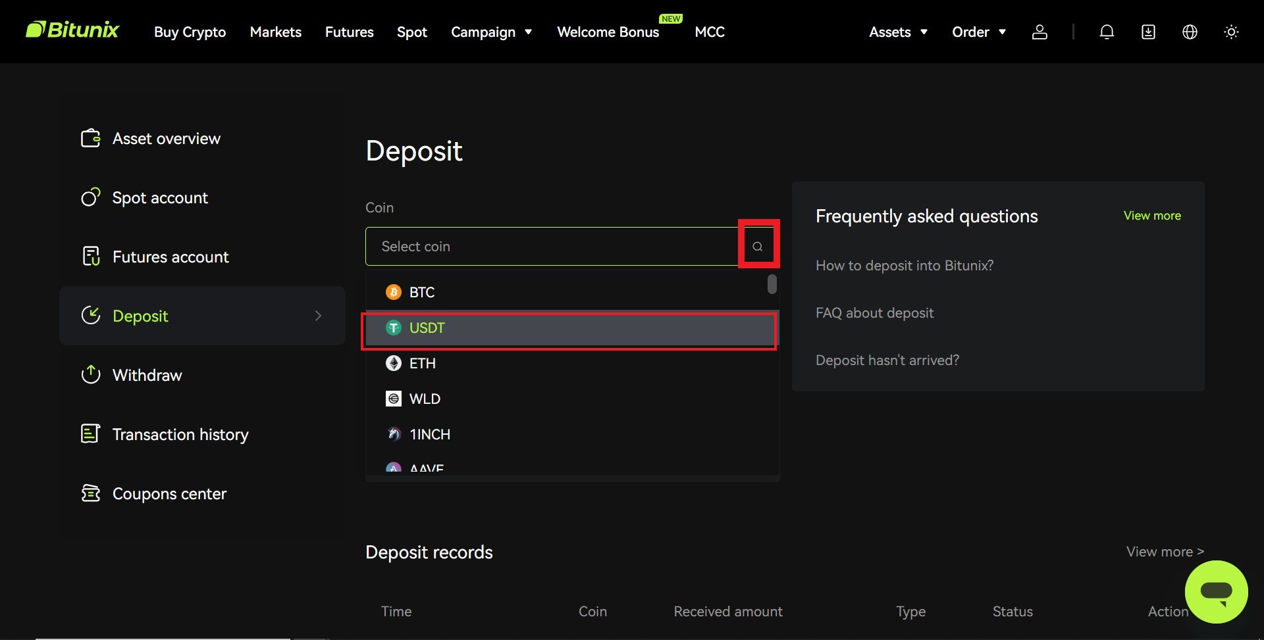Image resolution: width=1264 pixels, height=640 pixels.
Task: Click the Time column header
Action: pos(396,611)
